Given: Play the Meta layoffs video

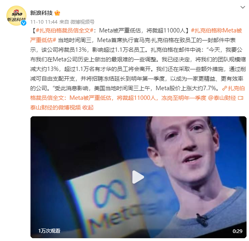Looking at the screenshot, I should [x=138, y=177].
